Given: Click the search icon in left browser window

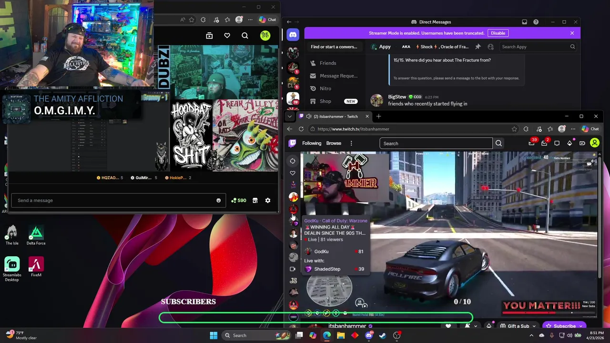Looking at the screenshot, I should click(x=245, y=35).
